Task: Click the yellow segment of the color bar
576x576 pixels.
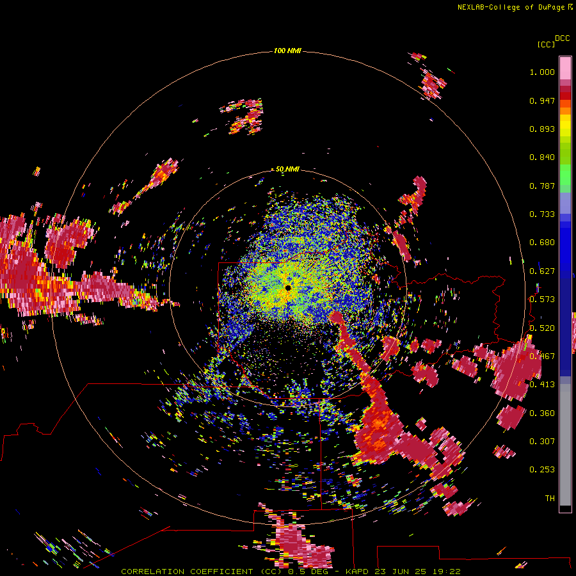Action: coord(565,127)
